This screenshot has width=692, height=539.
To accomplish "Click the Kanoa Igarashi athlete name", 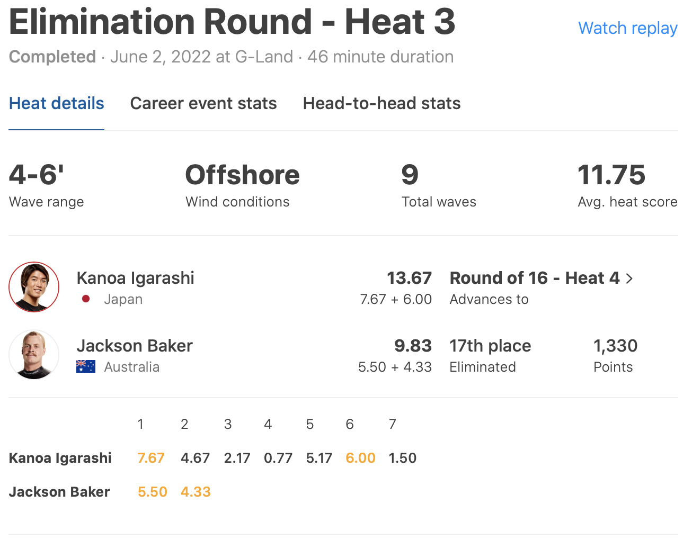I will point(136,278).
